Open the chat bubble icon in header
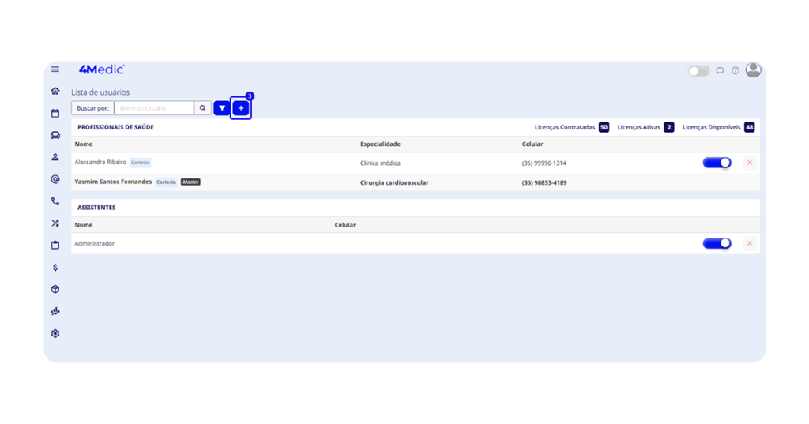The height and width of the screenshot is (424, 809). click(x=720, y=71)
